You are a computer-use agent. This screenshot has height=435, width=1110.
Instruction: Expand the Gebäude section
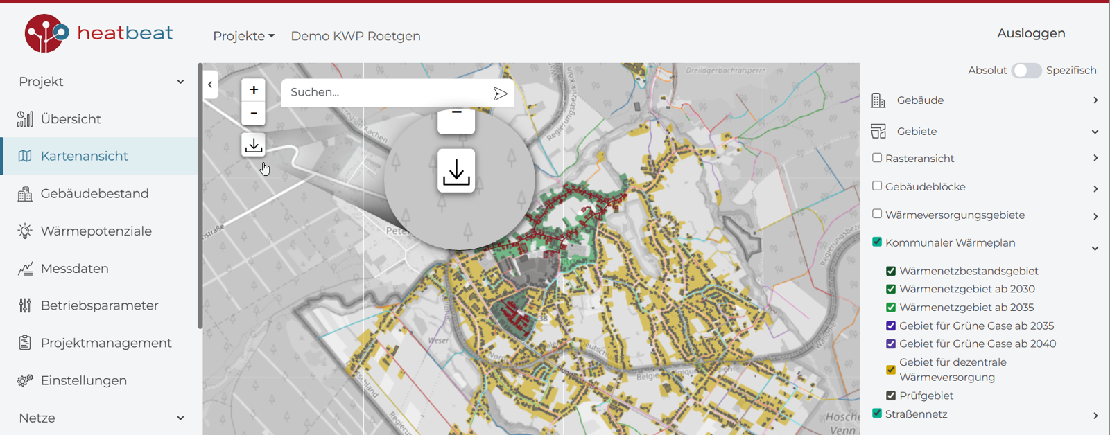(x=985, y=100)
